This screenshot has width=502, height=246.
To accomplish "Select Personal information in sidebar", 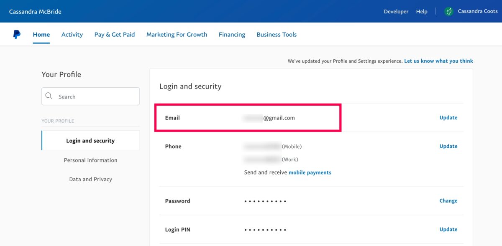I will 90,160.
